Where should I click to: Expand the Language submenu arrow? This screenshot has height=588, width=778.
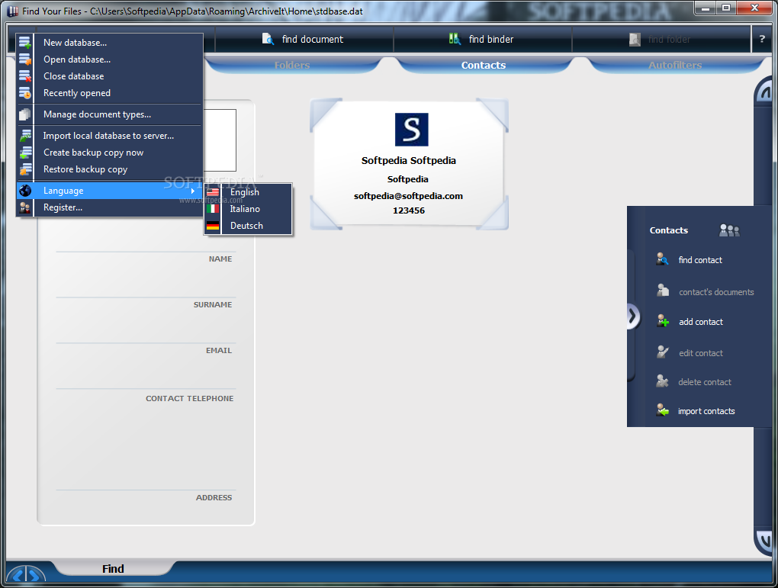tap(193, 191)
